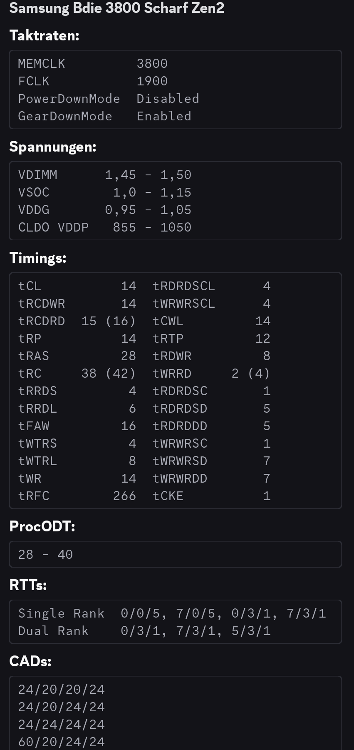354x750 pixels.
Task: Click the 'ProcODT:' heading
Action: pyautogui.click(x=42, y=526)
